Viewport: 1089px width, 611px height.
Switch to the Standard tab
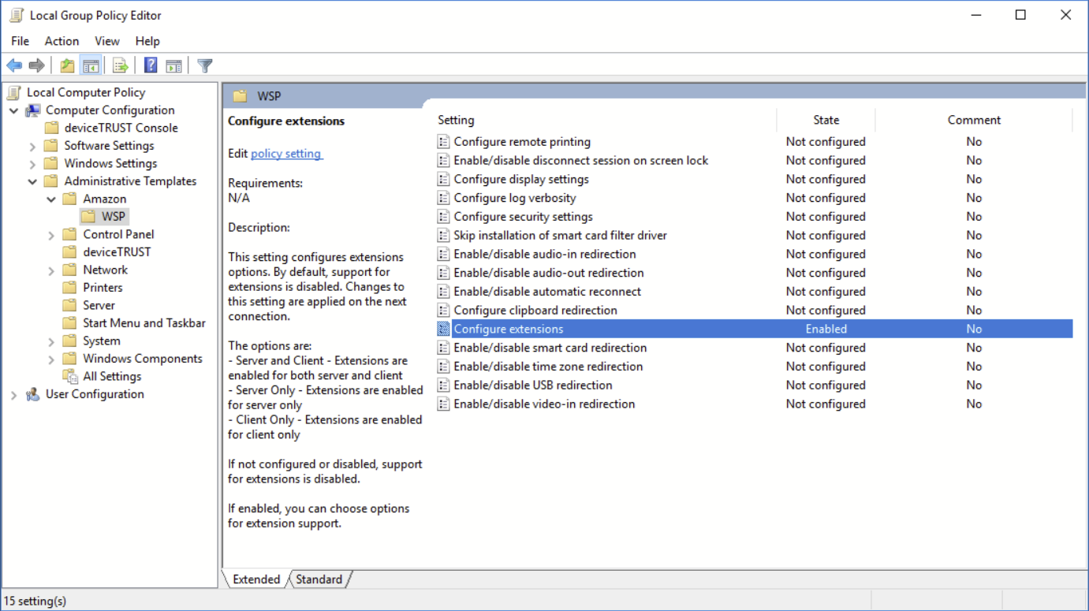(x=319, y=579)
